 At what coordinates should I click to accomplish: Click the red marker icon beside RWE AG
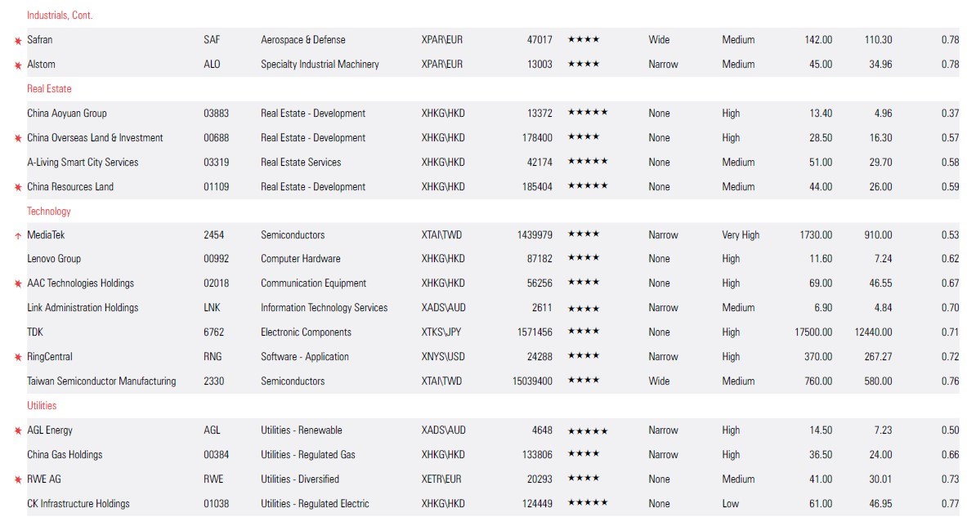tap(17, 479)
